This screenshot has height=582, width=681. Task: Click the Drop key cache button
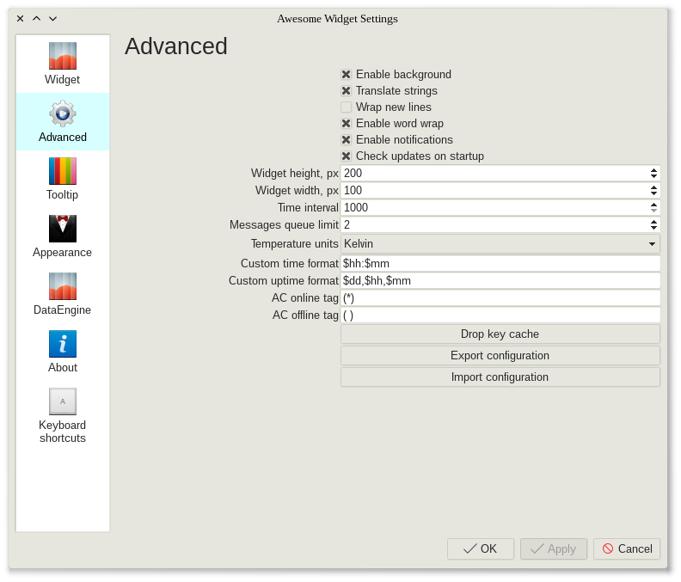[500, 334]
